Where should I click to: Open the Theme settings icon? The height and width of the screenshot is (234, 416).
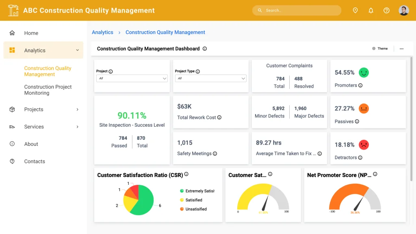[374, 48]
